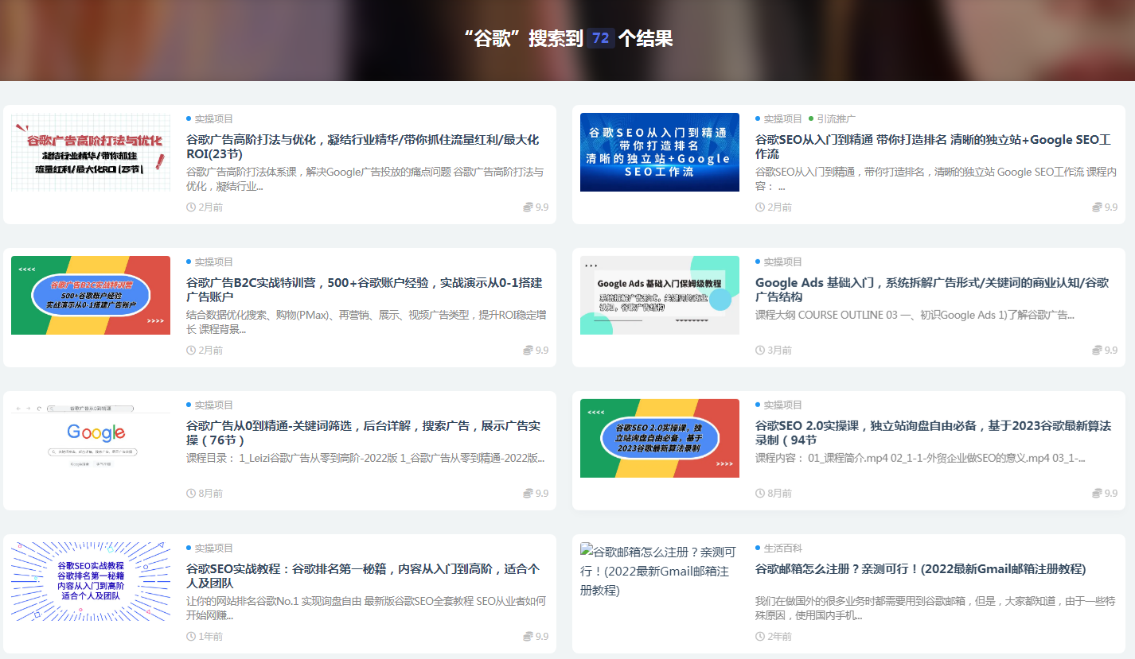Click the 72 results count badge
The image size is (1135, 659).
click(x=601, y=38)
